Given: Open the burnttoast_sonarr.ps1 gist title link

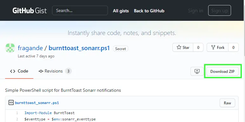Looking at the screenshot, I should click(x=79, y=48).
